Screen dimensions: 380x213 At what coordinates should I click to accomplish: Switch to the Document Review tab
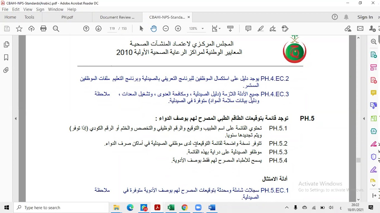pos(117,17)
